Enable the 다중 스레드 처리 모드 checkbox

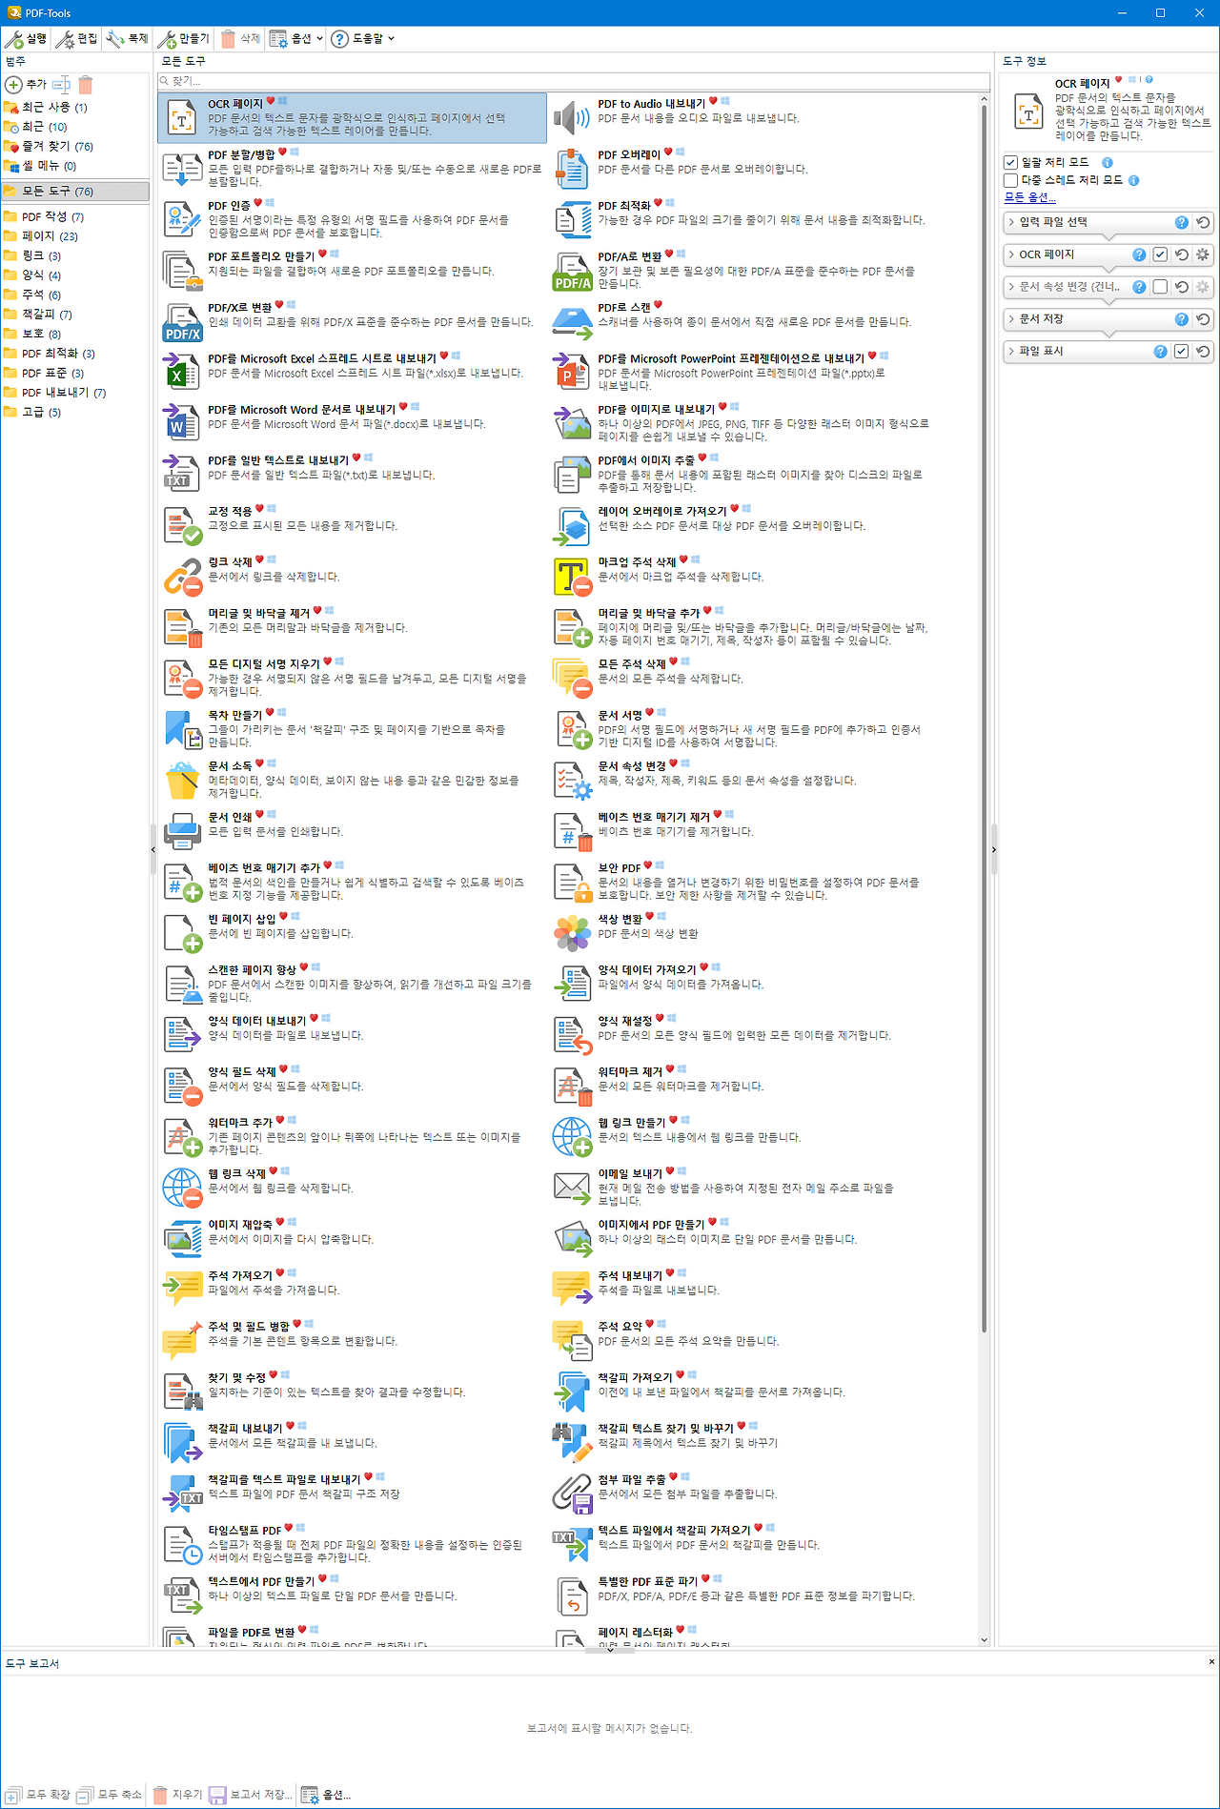[x=1010, y=180]
